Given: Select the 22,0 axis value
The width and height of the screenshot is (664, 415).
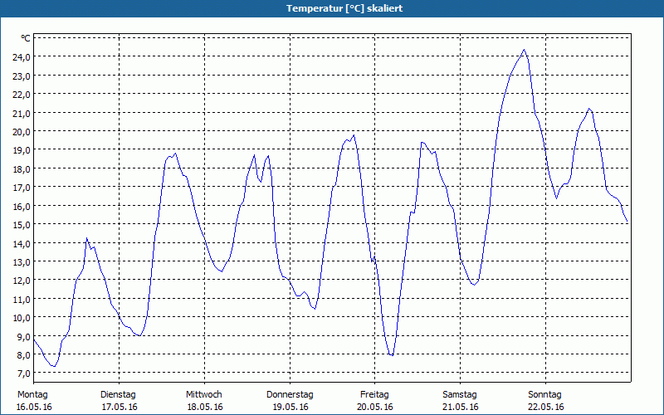Looking at the screenshot, I should pyautogui.click(x=22, y=94).
